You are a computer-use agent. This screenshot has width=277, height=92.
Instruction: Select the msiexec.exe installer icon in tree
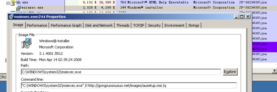click(18, 8)
